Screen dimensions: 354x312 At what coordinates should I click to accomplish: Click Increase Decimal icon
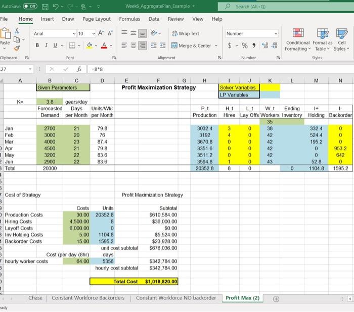pos(265,46)
